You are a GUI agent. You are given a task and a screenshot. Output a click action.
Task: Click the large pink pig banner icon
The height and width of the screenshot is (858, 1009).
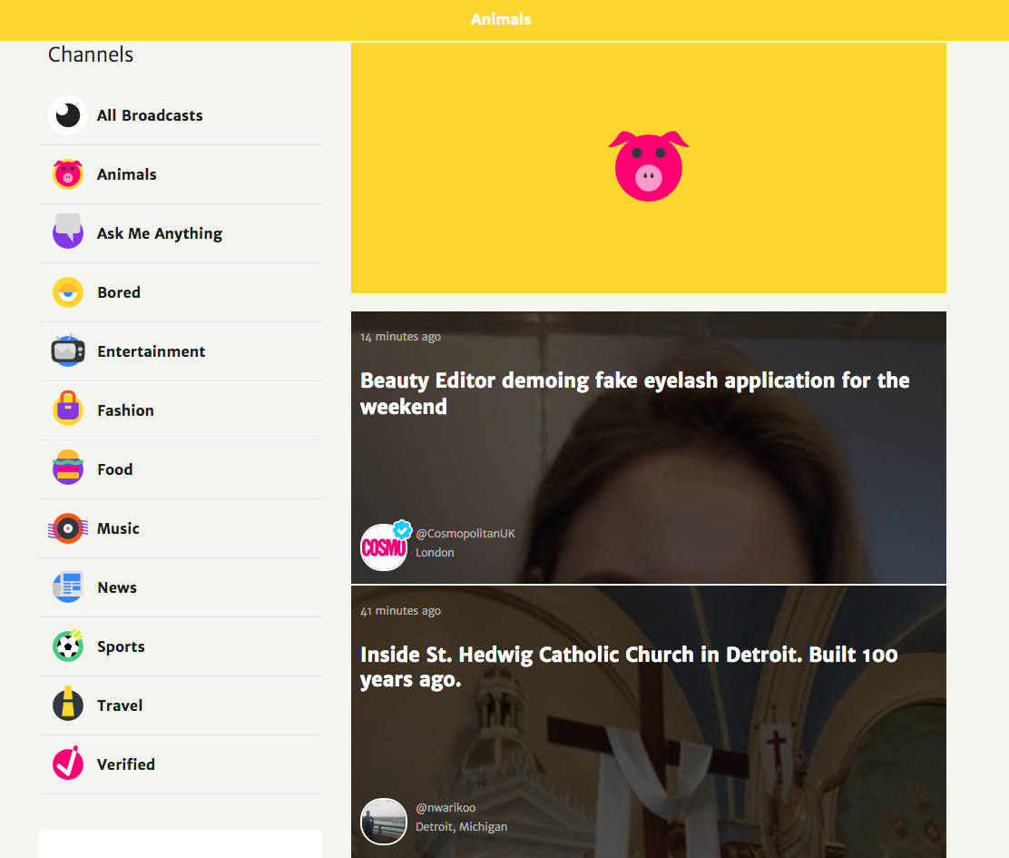(649, 166)
